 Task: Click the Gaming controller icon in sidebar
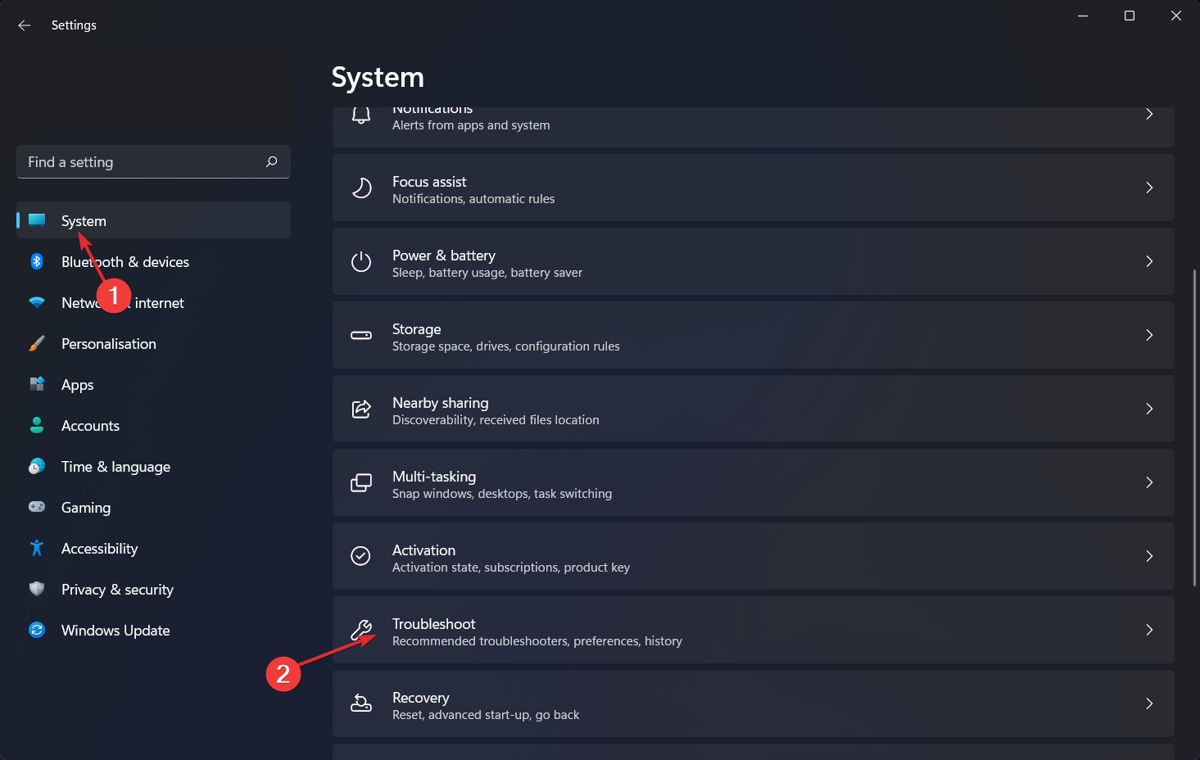[x=37, y=507]
